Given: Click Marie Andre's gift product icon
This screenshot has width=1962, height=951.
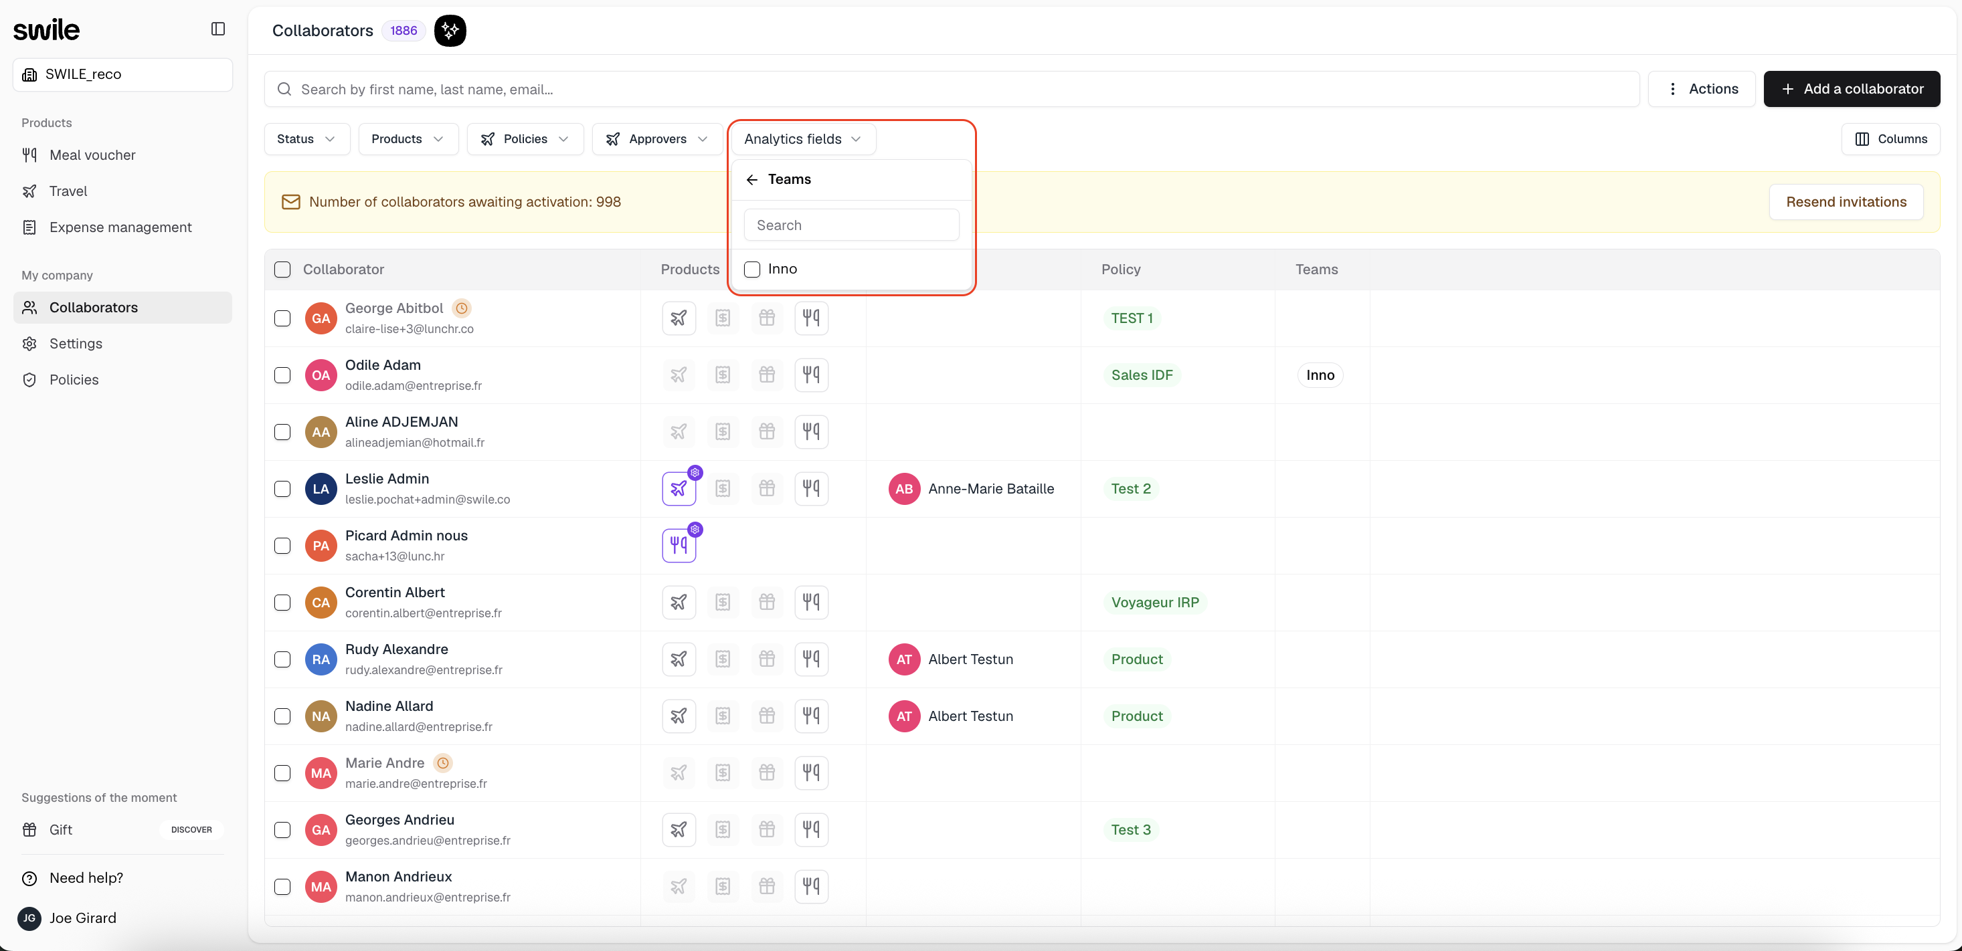Looking at the screenshot, I should [767, 773].
